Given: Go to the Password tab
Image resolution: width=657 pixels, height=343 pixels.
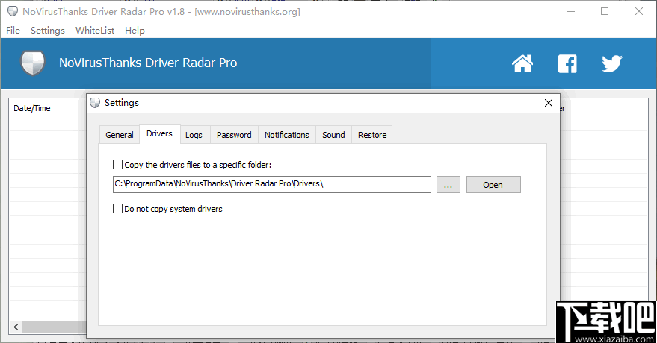Looking at the screenshot, I should point(234,135).
